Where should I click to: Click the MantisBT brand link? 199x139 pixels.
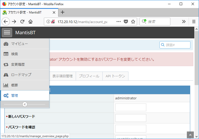[25, 33]
